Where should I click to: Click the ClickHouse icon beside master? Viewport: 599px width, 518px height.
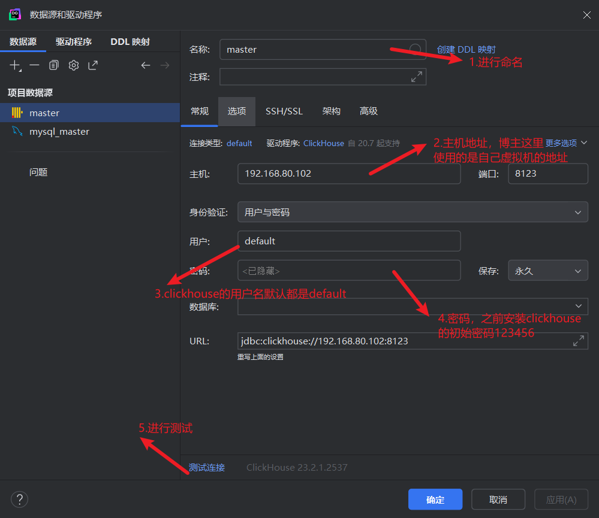click(17, 113)
